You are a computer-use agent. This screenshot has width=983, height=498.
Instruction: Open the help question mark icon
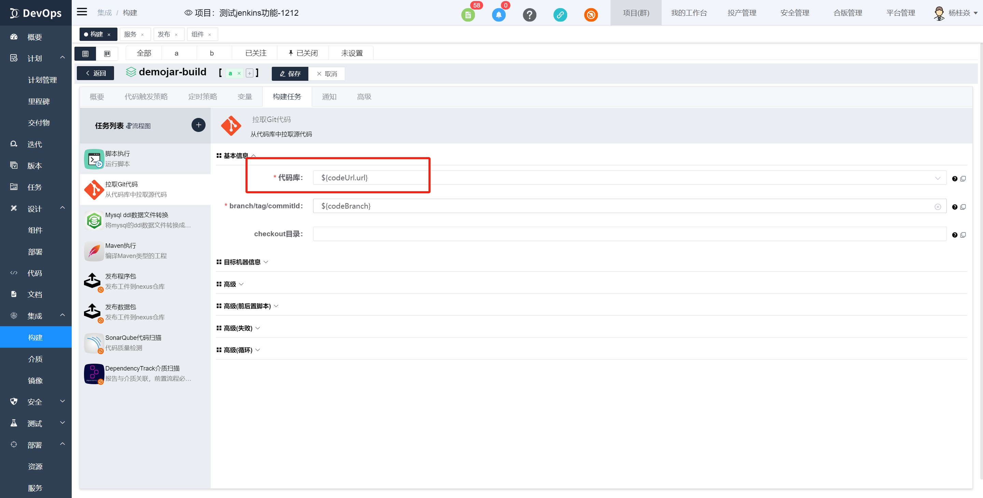pos(529,15)
